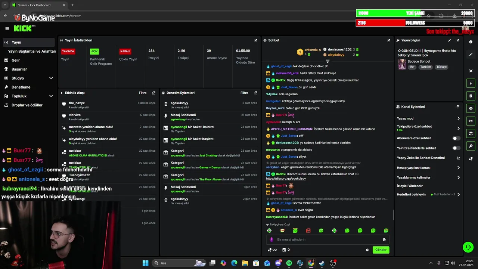This screenshot has width=478, height=269.
Task: Open Hesap yaşı kısıtlaması settings
Action: (x=428, y=168)
